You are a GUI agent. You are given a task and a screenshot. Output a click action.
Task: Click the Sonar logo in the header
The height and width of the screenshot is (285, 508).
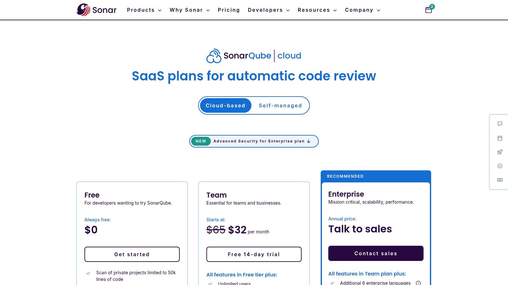[96, 10]
